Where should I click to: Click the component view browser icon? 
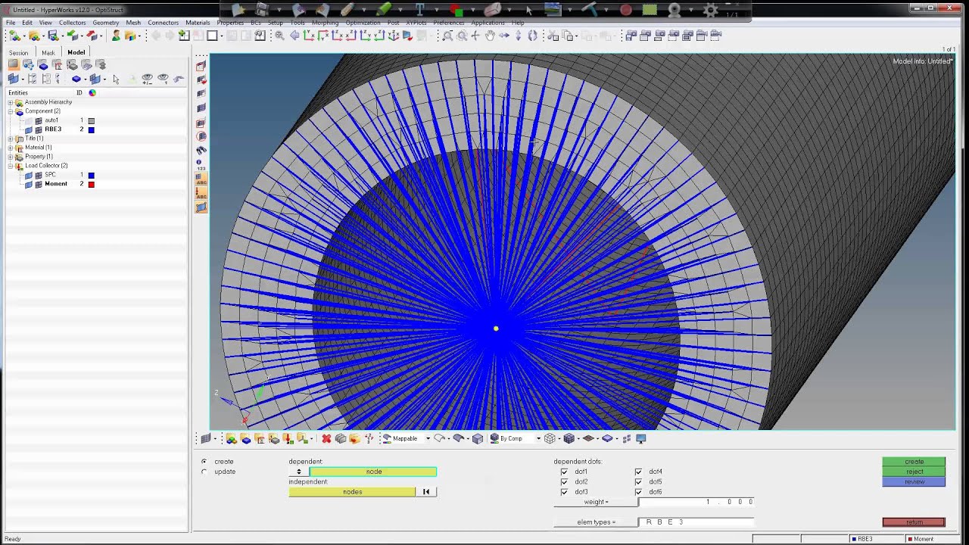tap(43, 65)
